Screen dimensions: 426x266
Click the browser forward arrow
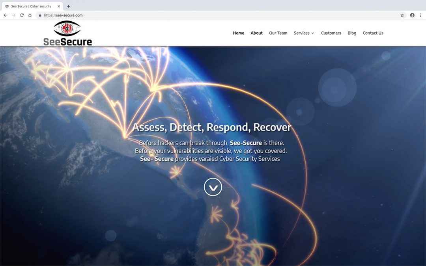pos(14,15)
